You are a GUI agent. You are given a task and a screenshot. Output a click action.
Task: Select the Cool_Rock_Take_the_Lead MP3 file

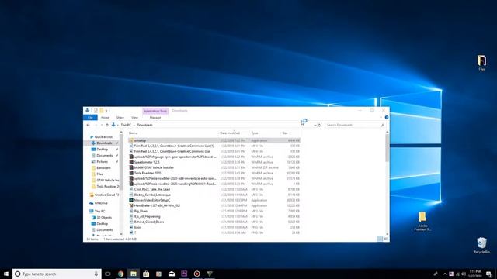pos(152,189)
